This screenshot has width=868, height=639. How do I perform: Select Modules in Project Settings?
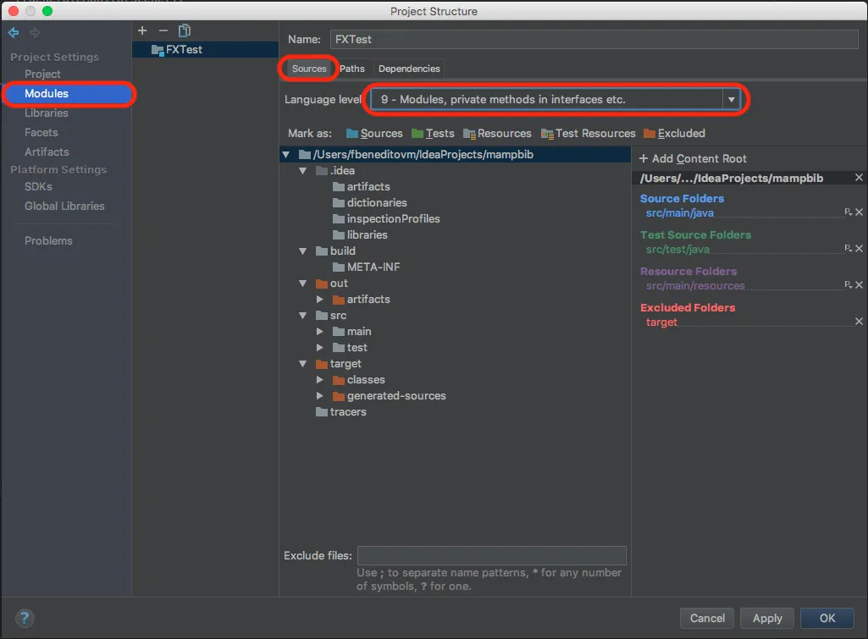point(68,93)
